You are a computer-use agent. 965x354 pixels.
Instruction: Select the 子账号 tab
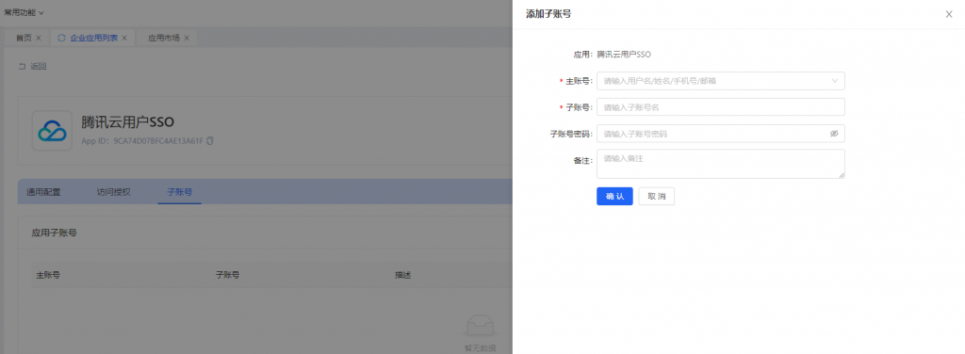pyautogui.click(x=180, y=192)
